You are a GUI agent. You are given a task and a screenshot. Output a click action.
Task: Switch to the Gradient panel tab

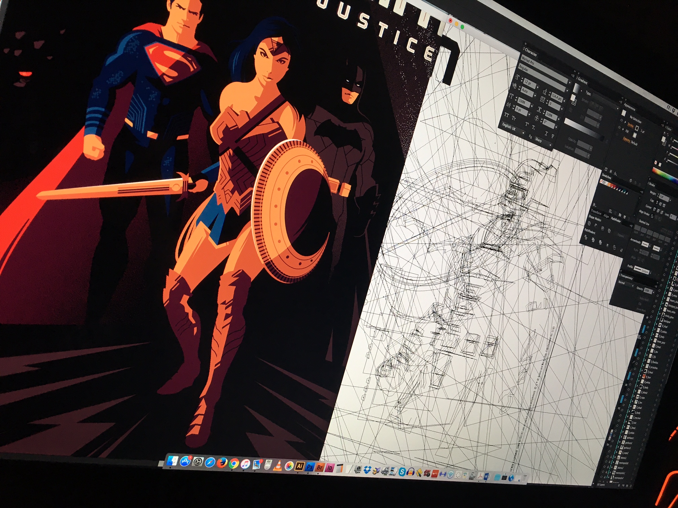[x=582, y=81]
